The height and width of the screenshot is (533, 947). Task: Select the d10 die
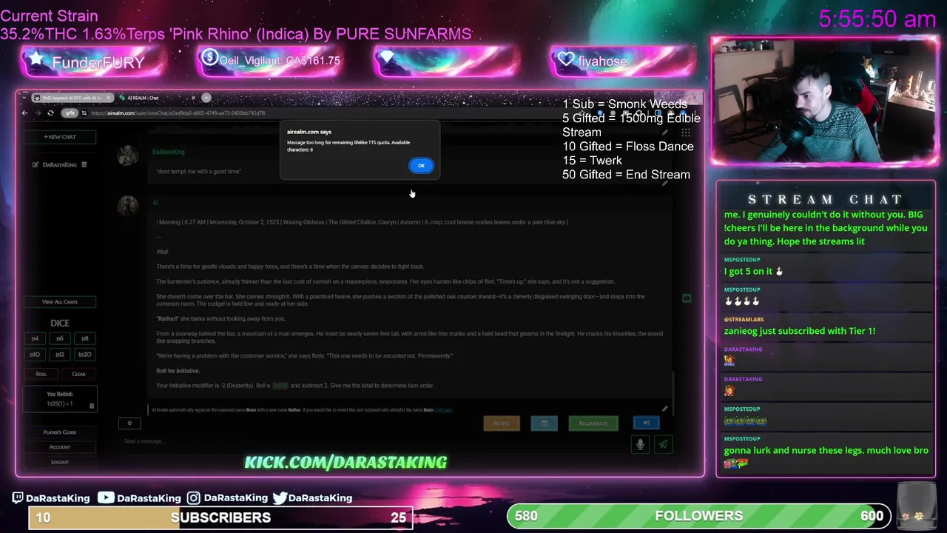(x=35, y=355)
